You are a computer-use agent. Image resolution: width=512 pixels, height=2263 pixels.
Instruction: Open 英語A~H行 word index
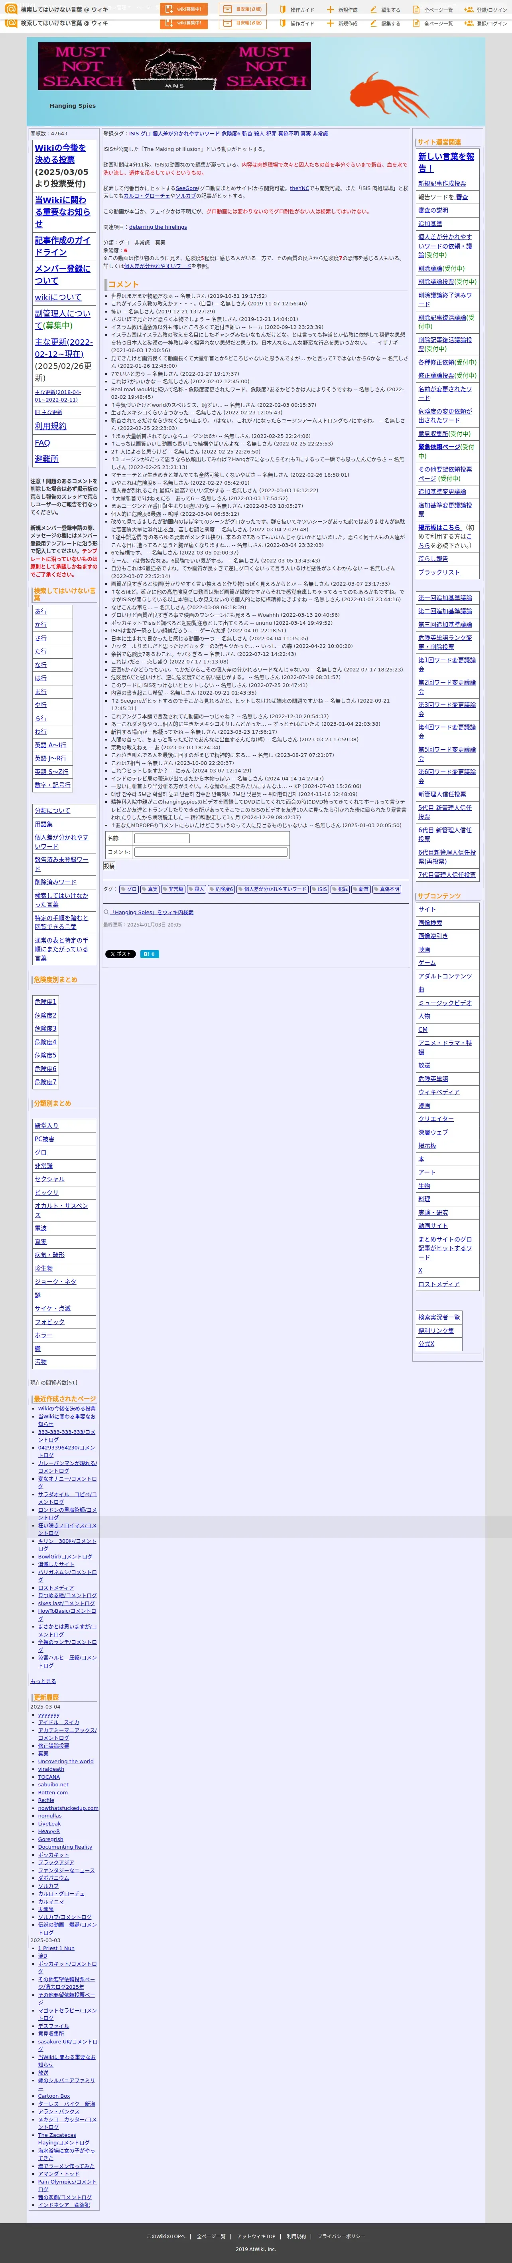point(50,745)
